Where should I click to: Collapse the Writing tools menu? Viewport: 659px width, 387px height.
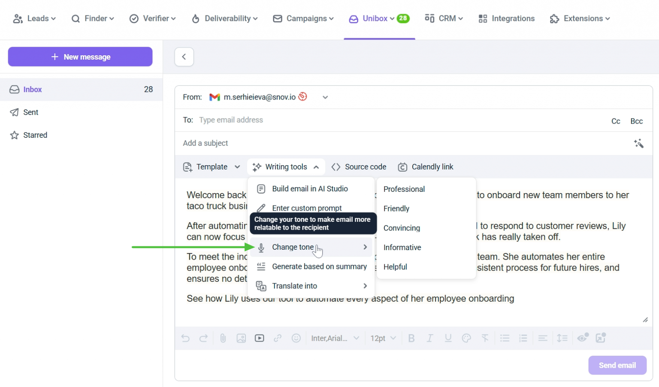coord(286,167)
